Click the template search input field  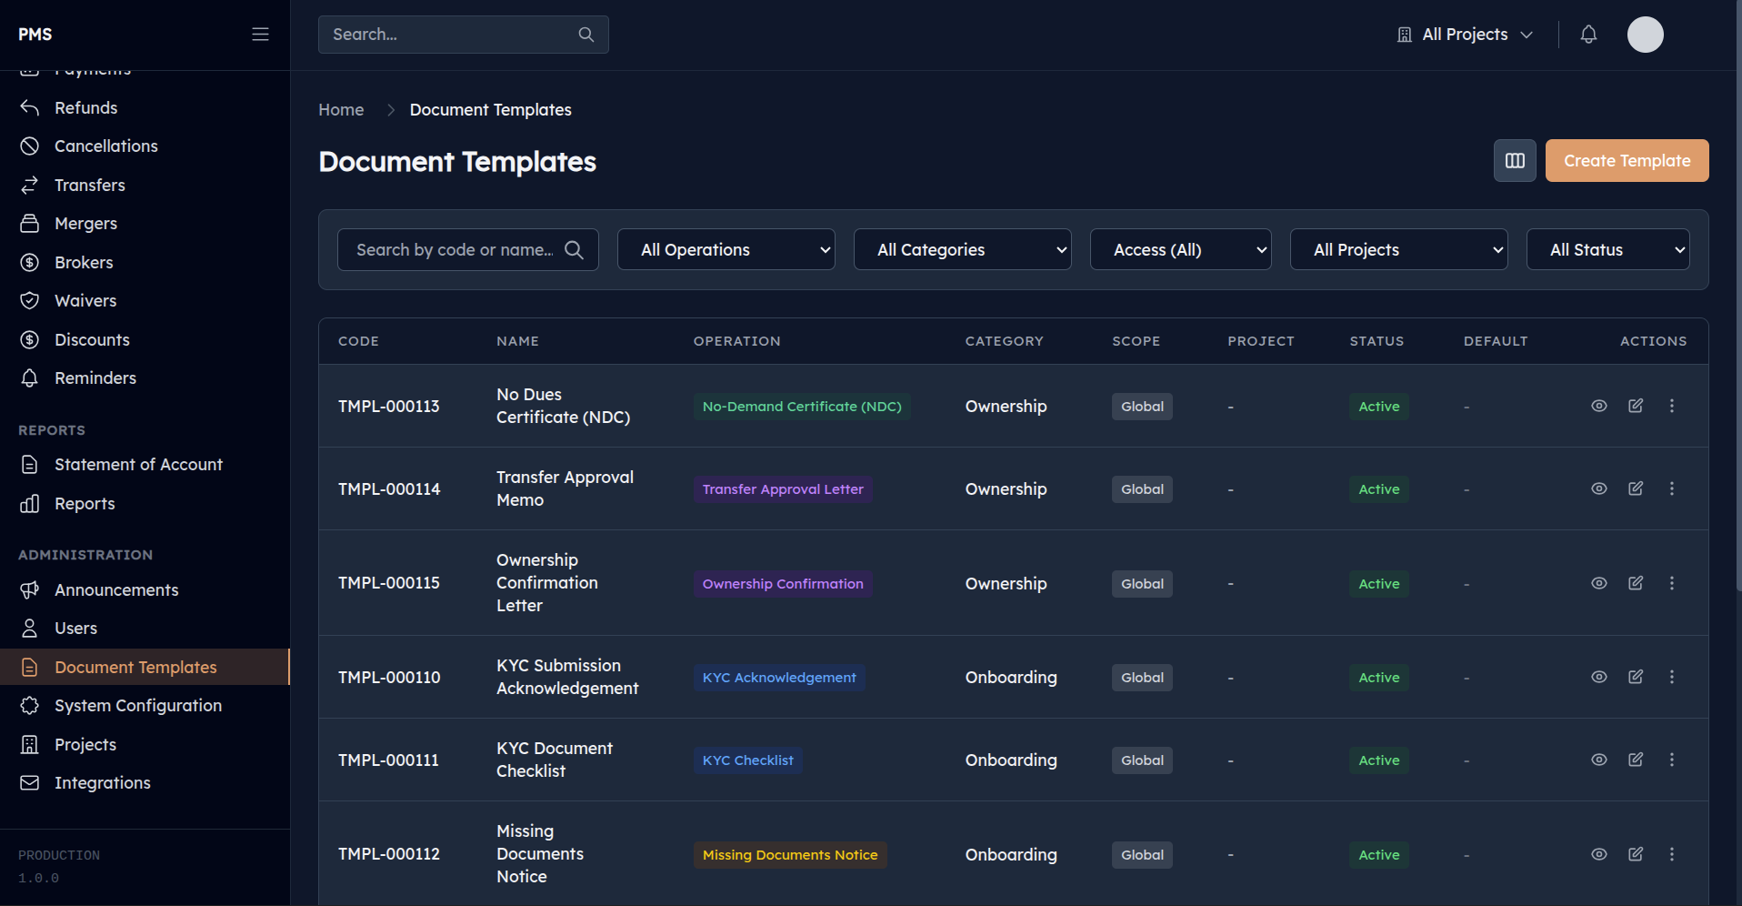click(x=455, y=249)
